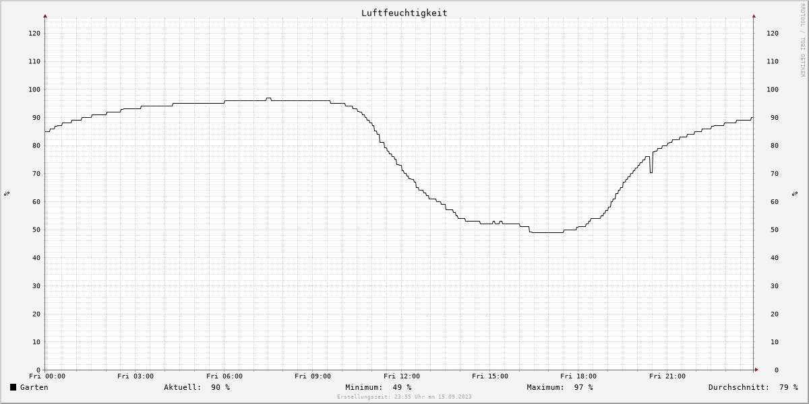Pick the Fri 09:00 axis label
Viewport: 809px width, 404px height.
[313, 376]
